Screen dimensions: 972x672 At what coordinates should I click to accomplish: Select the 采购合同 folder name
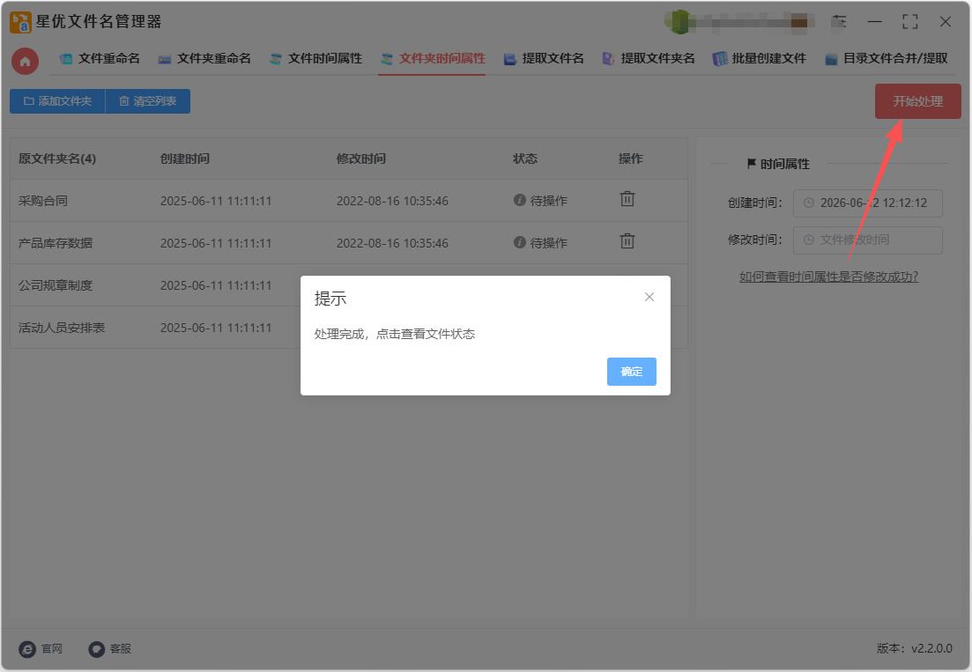43,201
